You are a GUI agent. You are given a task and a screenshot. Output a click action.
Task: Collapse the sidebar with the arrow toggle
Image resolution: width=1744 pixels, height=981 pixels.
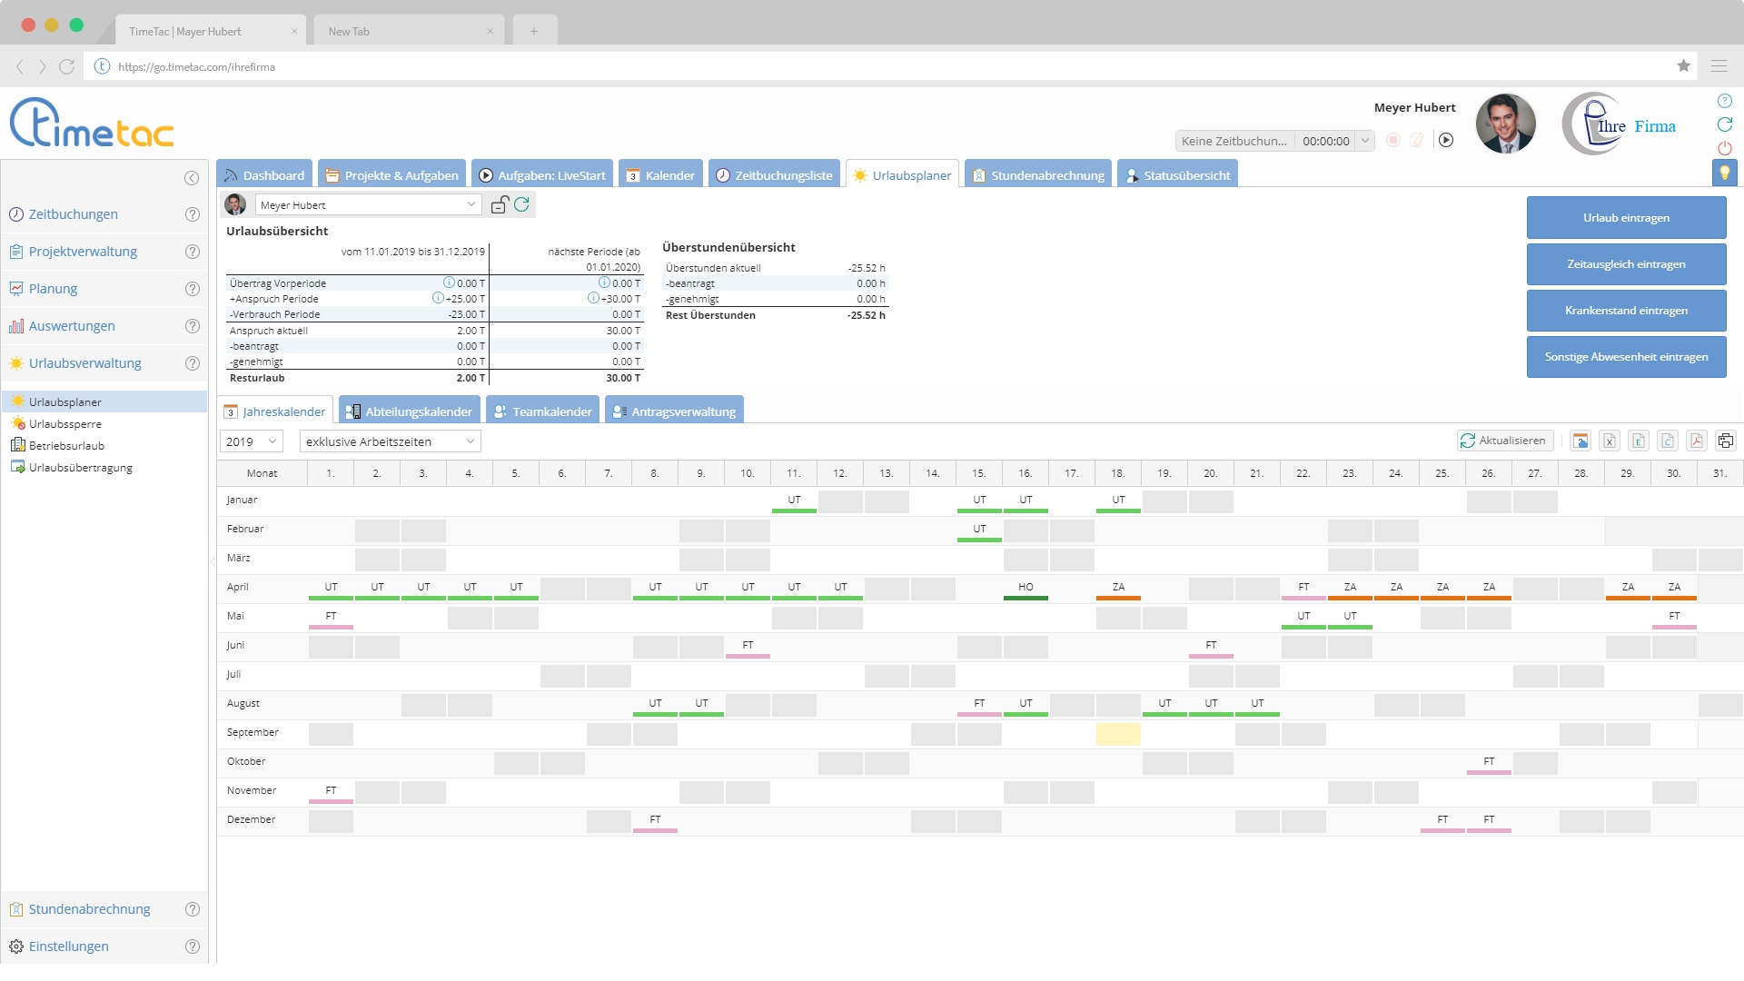pos(191,178)
